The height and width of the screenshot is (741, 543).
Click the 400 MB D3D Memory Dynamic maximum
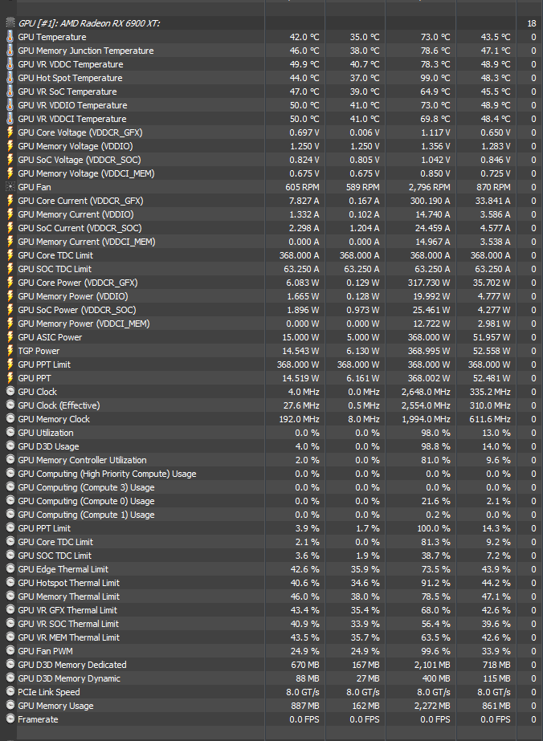point(436,678)
